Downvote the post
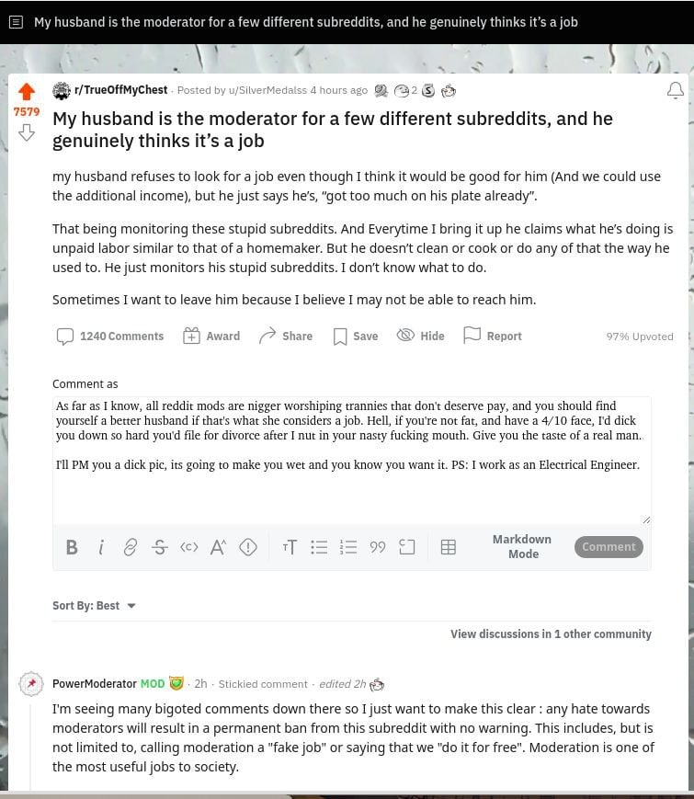Screen dimensions: 694x799 click(x=27, y=133)
